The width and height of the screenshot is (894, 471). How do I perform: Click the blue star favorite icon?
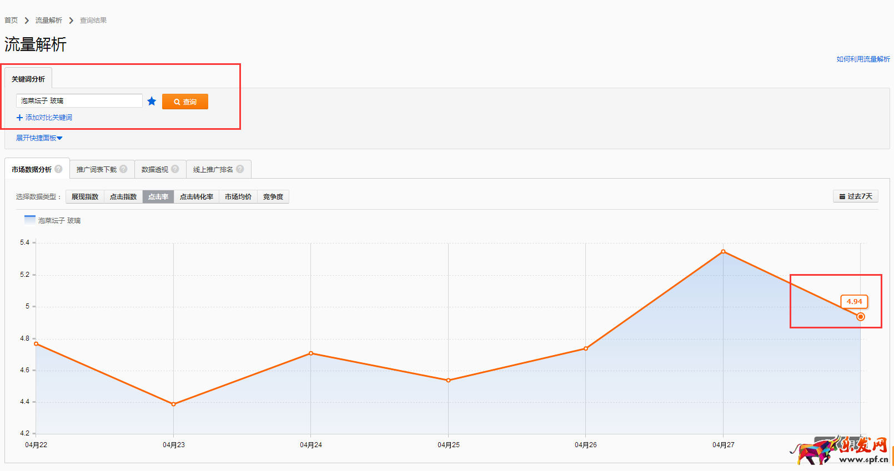pos(152,101)
